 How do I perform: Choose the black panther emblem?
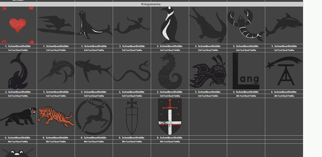(x=18, y=117)
